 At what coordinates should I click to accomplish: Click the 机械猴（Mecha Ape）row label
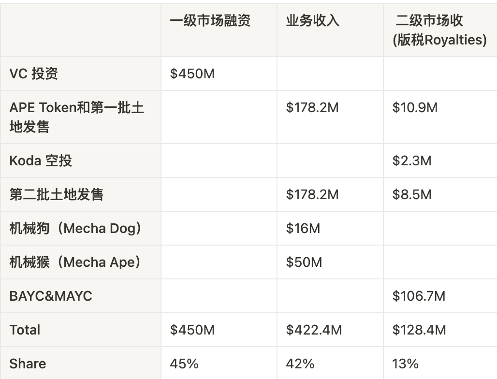[x=76, y=262]
